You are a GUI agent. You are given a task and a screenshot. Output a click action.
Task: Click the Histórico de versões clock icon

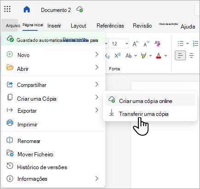click(x=10, y=166)
